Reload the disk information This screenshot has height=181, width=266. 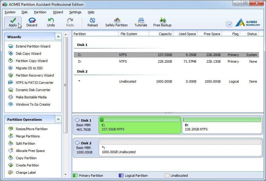tap(92, 22)
